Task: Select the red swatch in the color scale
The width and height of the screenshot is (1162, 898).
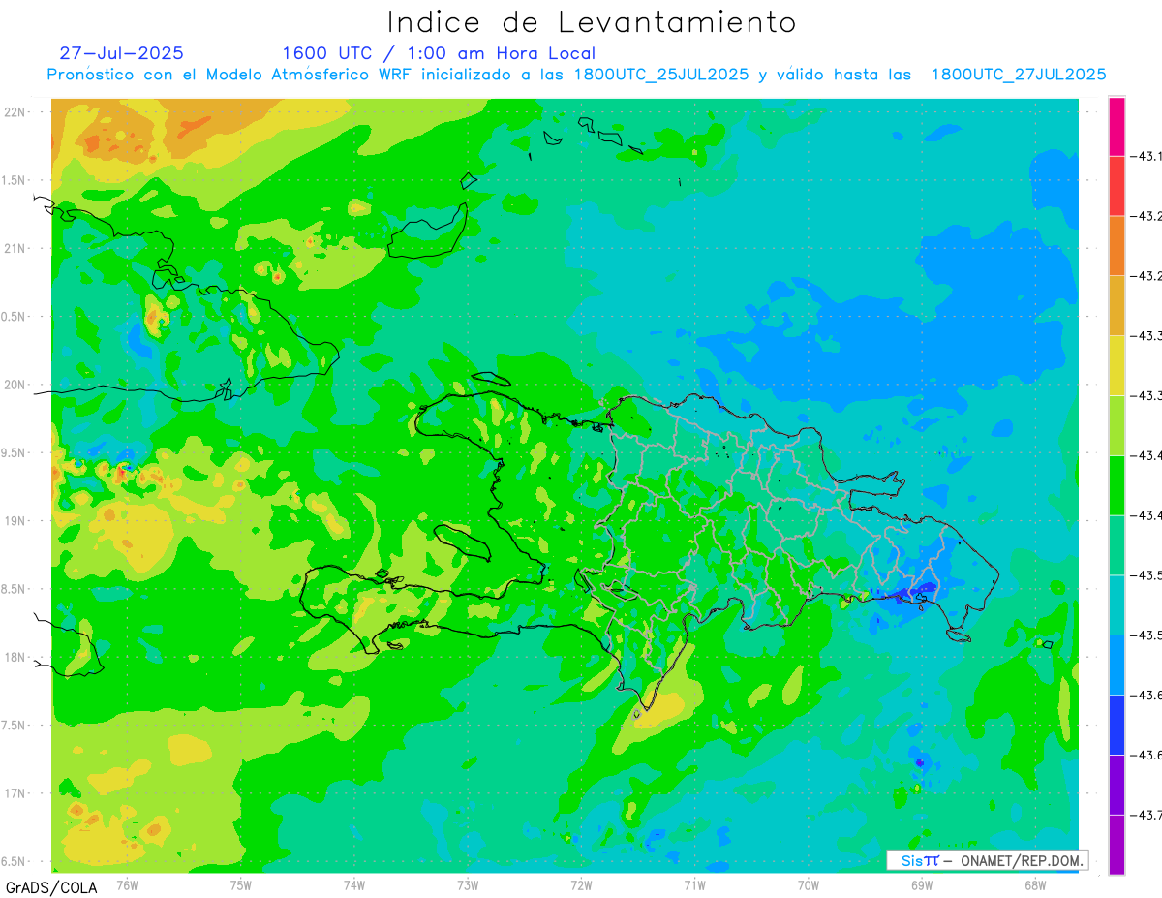Action: tap(1116, 186)
